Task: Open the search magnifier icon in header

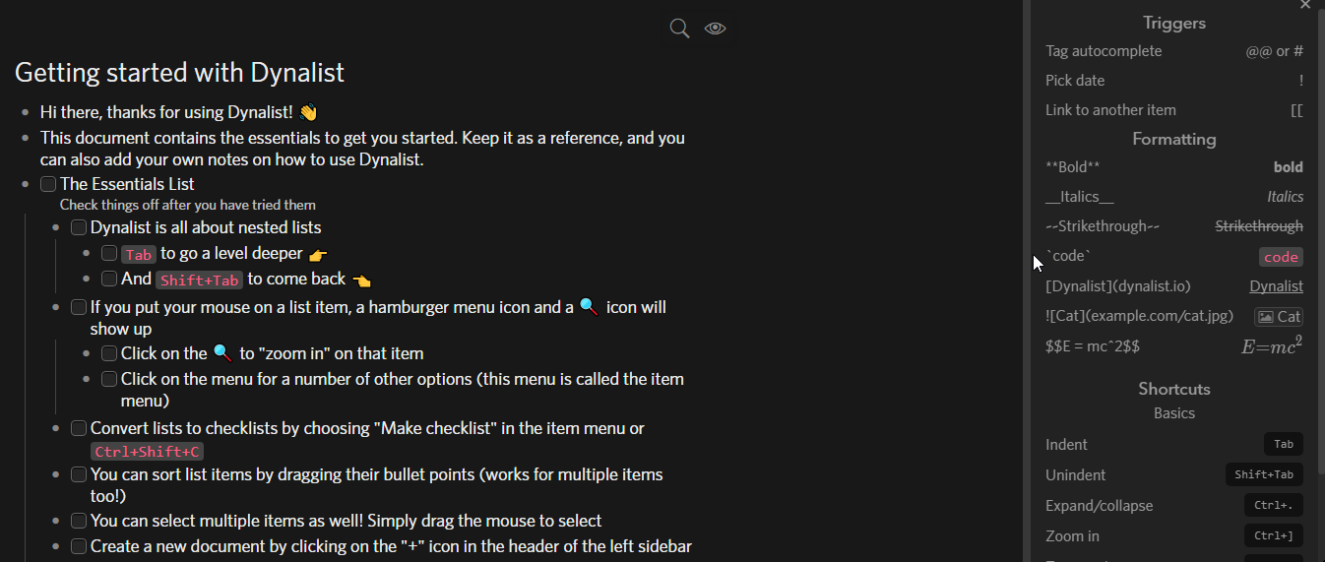Action: pos(679,29)
